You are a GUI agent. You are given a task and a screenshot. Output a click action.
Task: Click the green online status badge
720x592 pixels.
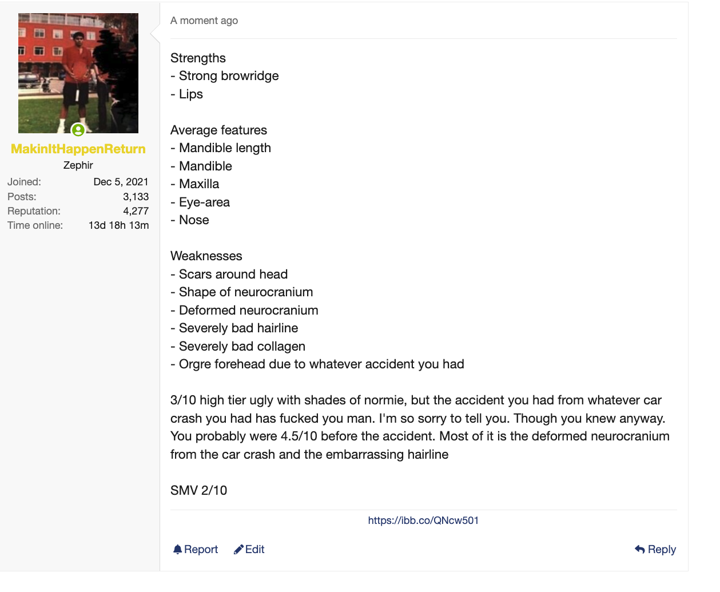pos(78,130)
